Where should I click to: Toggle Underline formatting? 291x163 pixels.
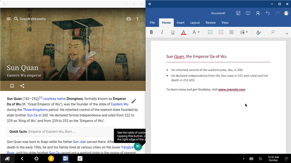[x=173, y=32]
